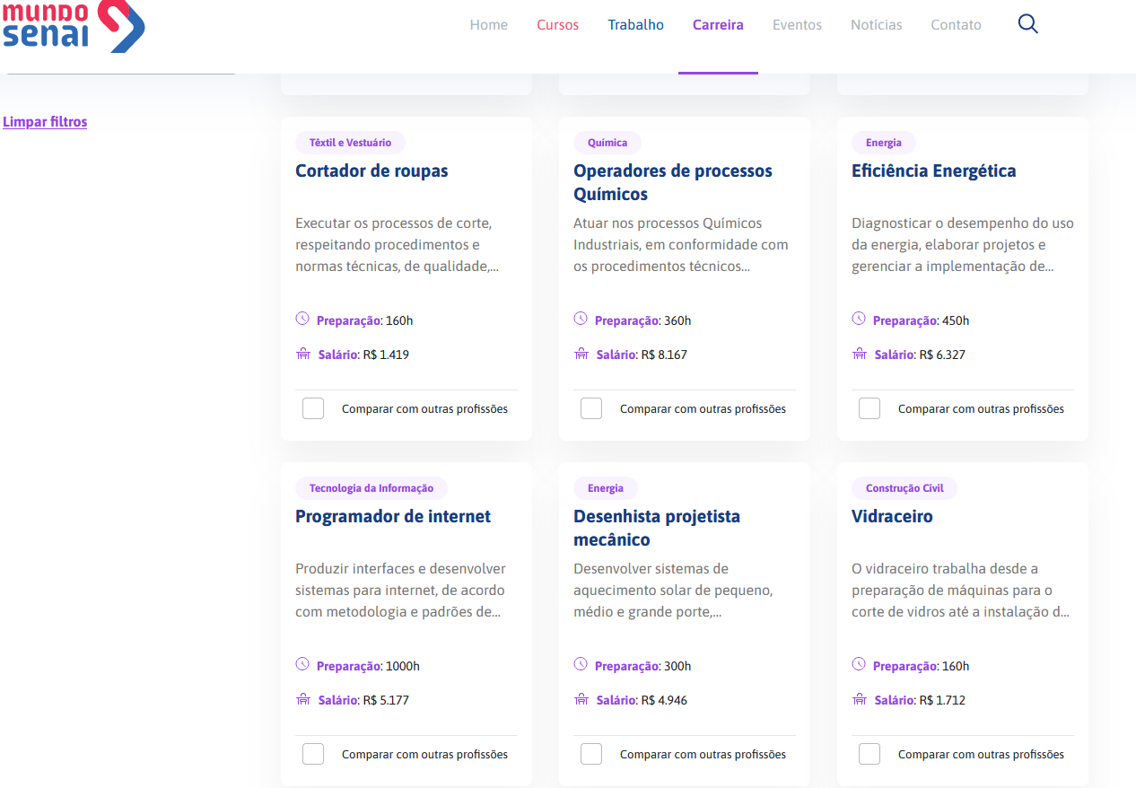Check compare box for Eficiência Energética
Screen dimensions: 1136x788
869,408
